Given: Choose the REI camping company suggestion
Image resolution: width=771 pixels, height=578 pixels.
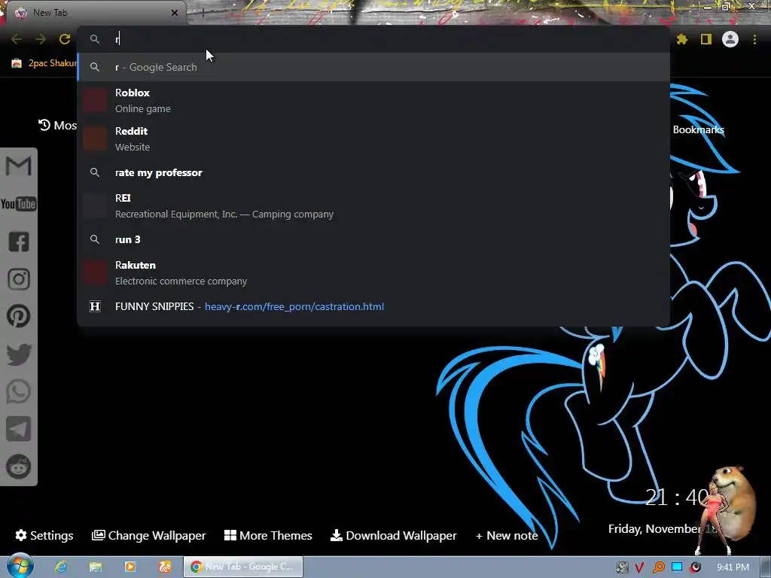Looking at the screenshot, I should tap(373, 206).
